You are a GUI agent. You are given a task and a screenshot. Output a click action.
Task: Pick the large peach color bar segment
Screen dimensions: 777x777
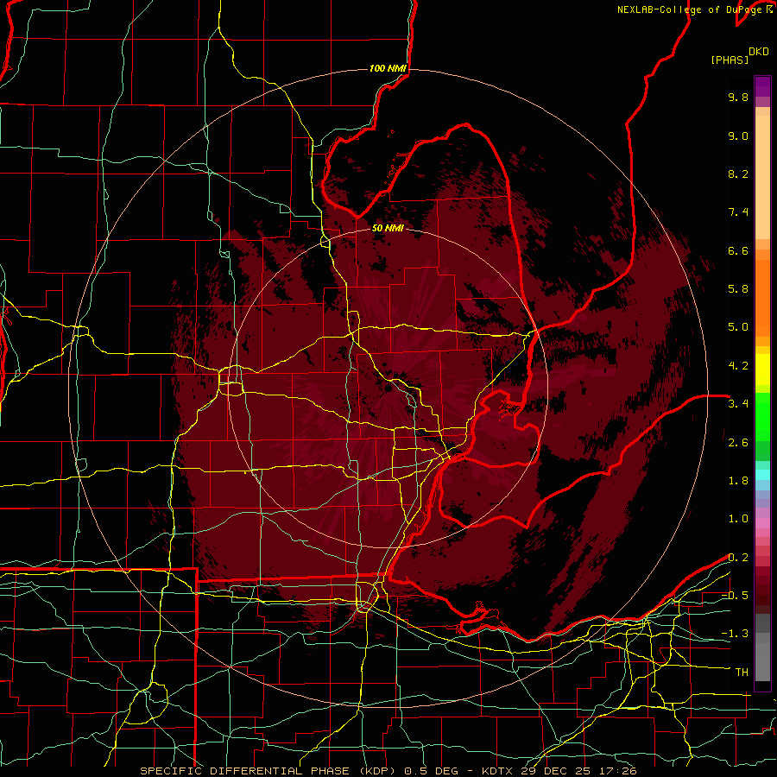coord(762,177)
